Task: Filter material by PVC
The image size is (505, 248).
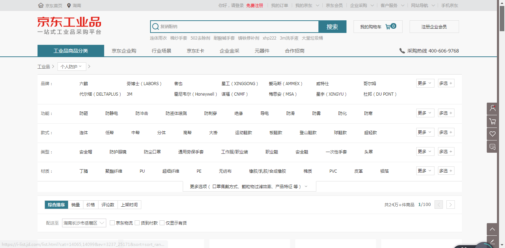Action: [x=333, y=171]
